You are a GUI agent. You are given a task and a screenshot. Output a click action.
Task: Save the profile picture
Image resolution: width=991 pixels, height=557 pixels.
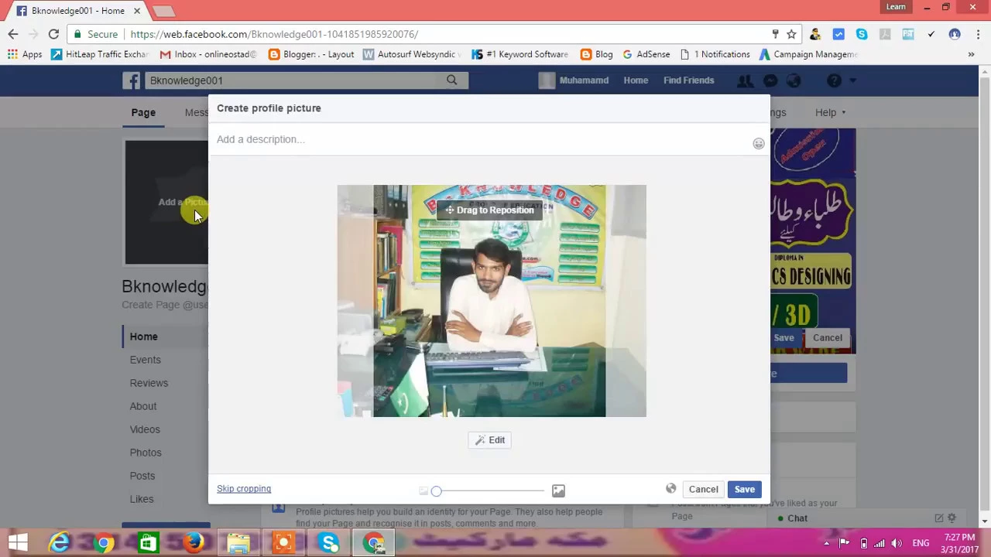tap(744, 489)
